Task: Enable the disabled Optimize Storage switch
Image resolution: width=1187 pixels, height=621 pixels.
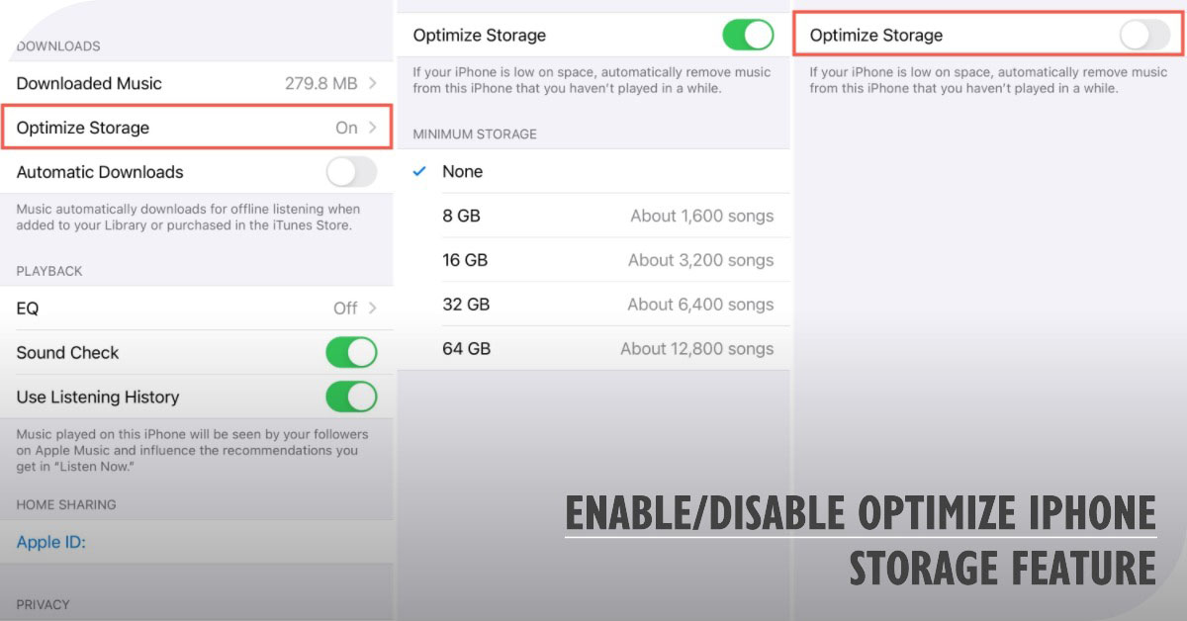Action: tap(1144, 36)
